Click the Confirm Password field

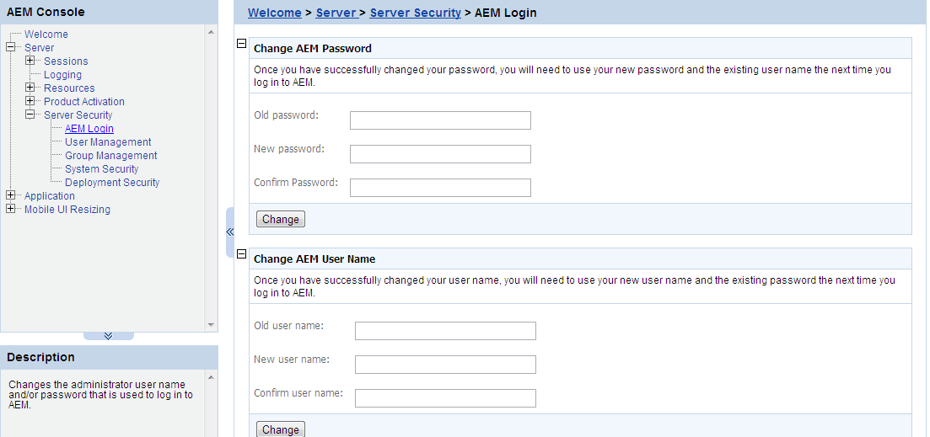(x=440, y=188)
